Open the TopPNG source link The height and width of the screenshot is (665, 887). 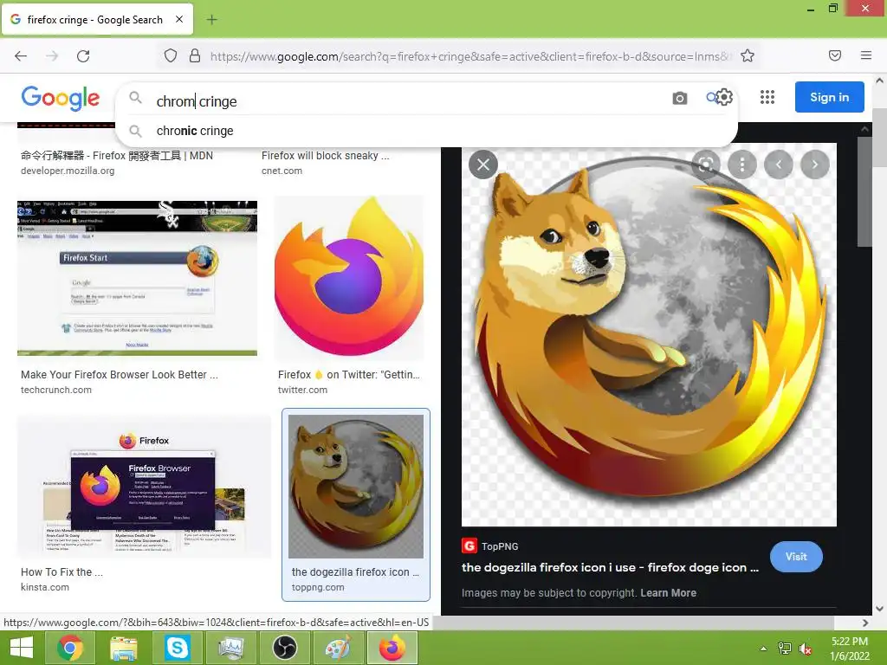tap(490, 546)
